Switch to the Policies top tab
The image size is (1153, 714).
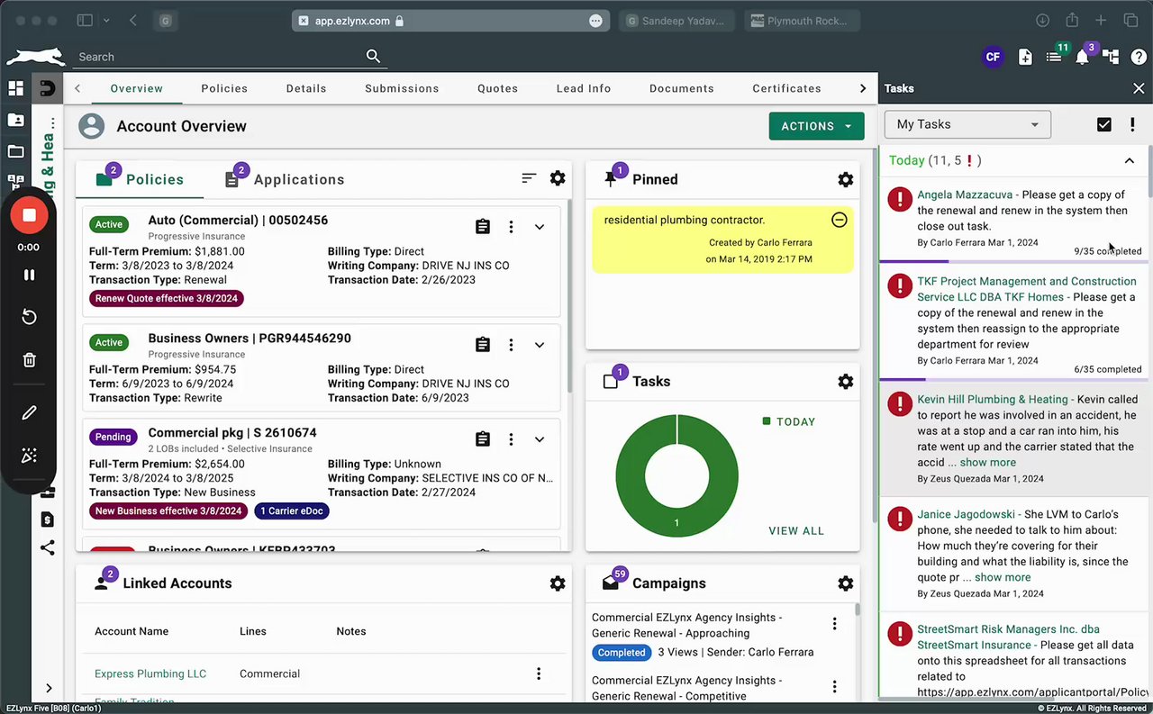224,88
